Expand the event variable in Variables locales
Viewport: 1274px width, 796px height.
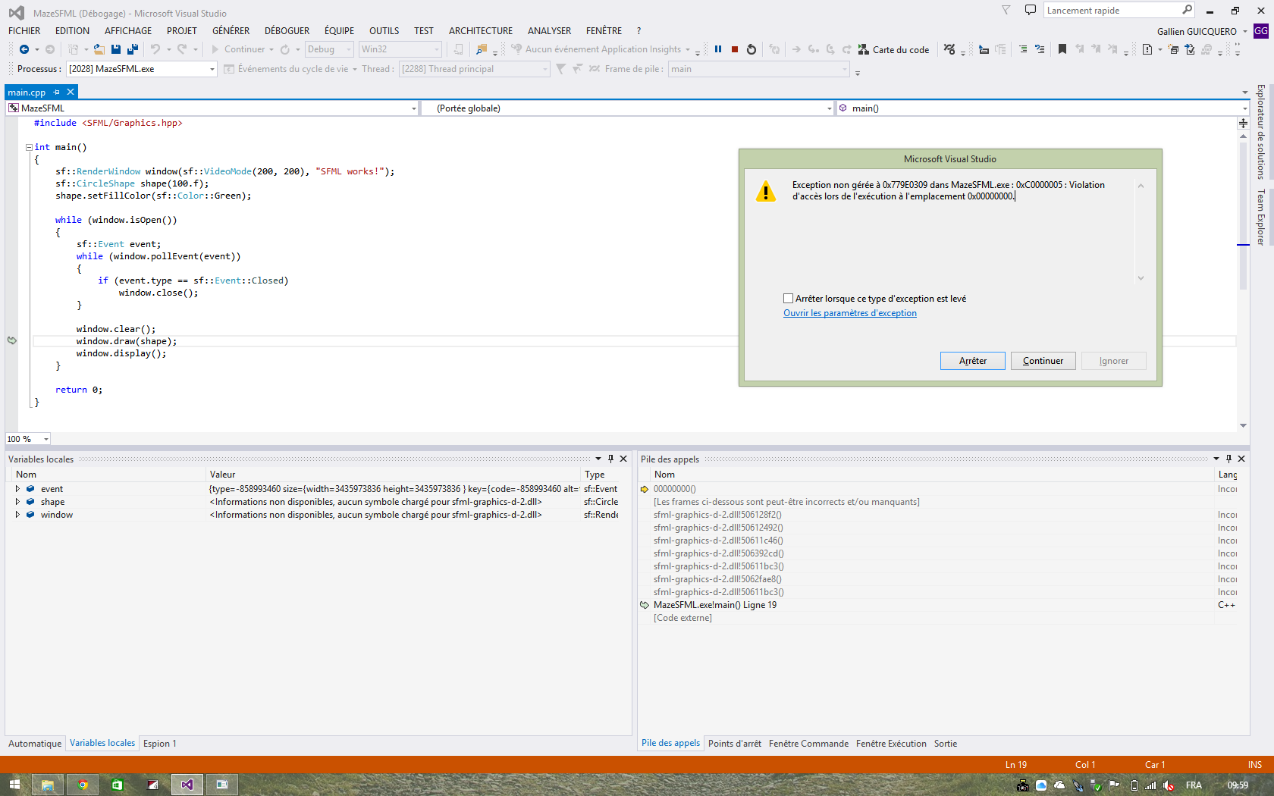(x=17, y=488)
